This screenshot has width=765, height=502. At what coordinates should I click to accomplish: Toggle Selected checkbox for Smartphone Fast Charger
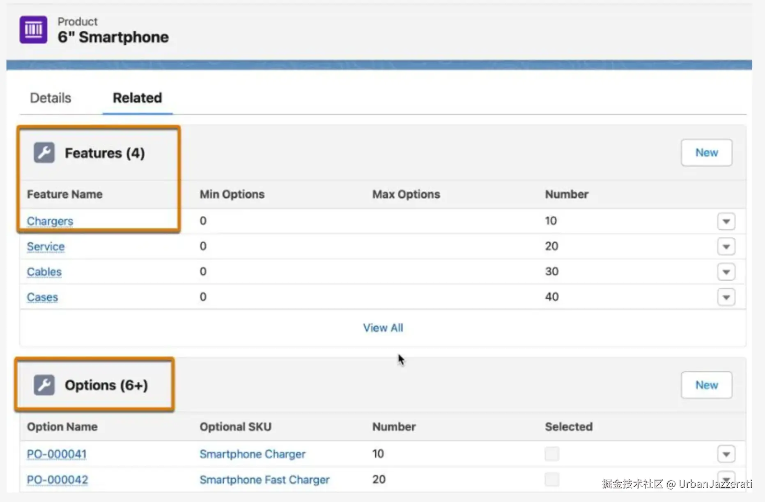click(551, 479)
